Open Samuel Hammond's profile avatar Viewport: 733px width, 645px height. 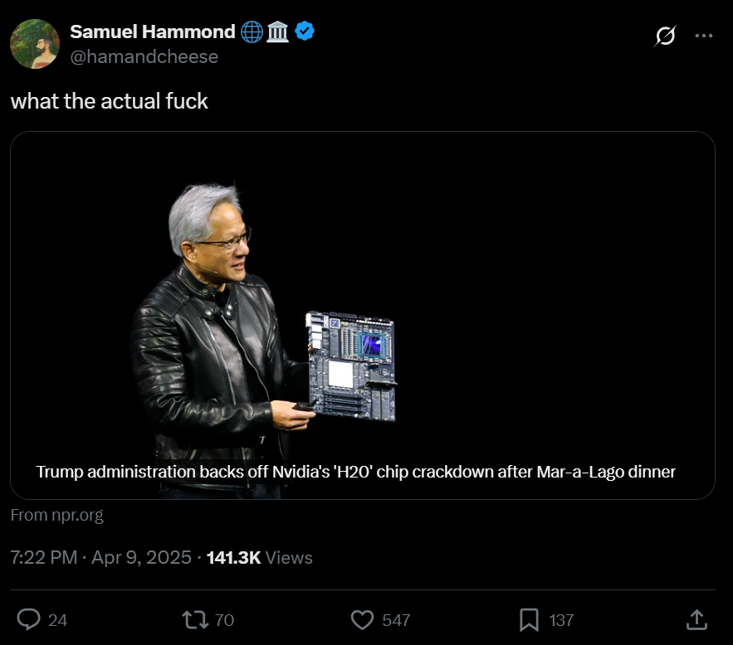35,44
